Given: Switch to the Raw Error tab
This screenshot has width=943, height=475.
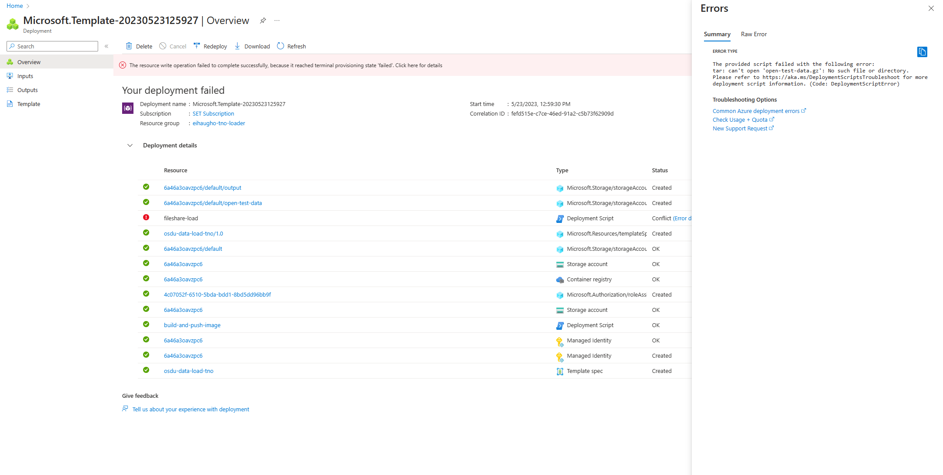Looking at the screenshot, I should pos(753,34).
